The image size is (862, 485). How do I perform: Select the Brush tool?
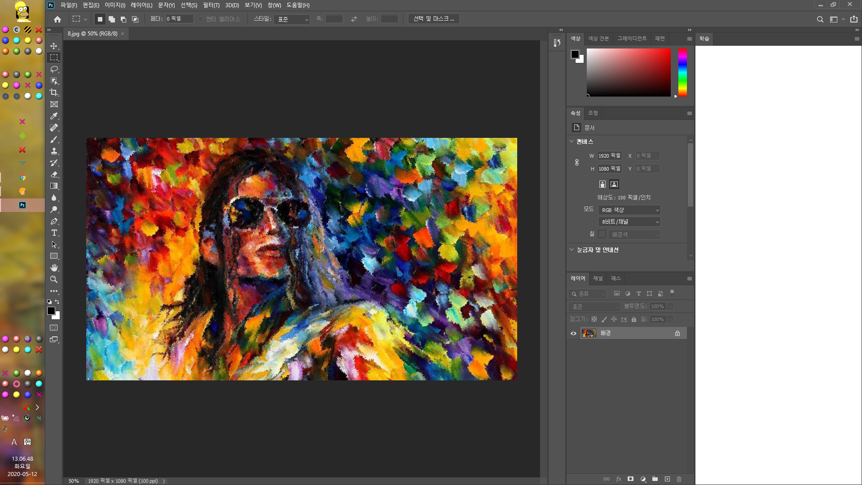(x=54, y=139)
